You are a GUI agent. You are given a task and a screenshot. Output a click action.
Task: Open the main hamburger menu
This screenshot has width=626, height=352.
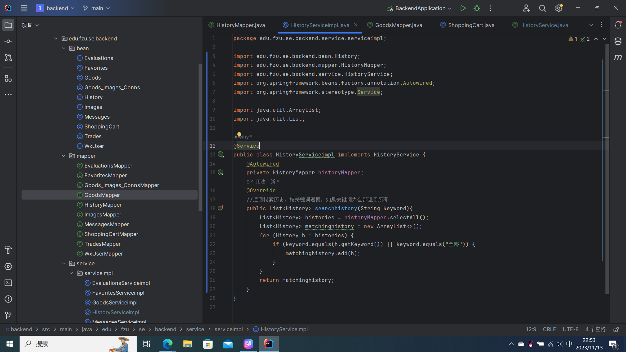coord(24,8)
